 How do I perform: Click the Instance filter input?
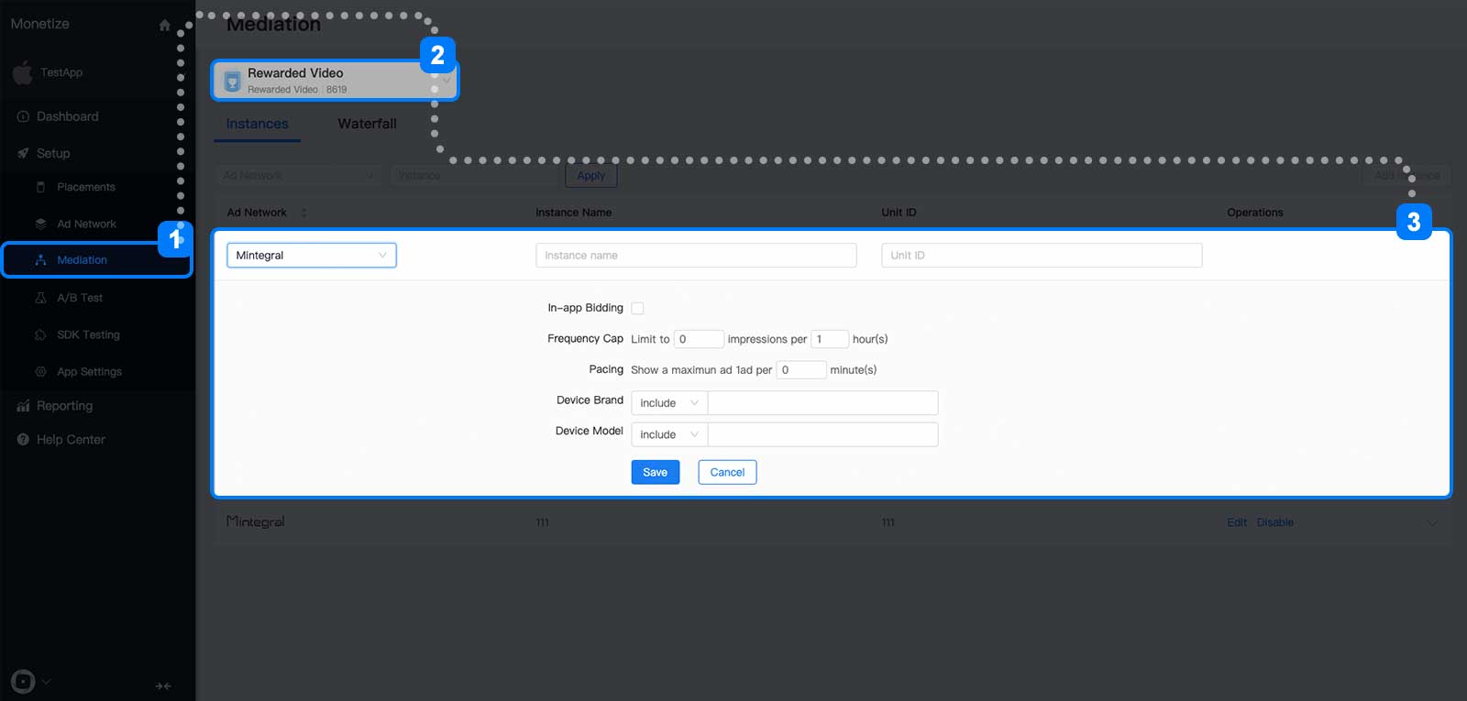click(x=475, y=176)
